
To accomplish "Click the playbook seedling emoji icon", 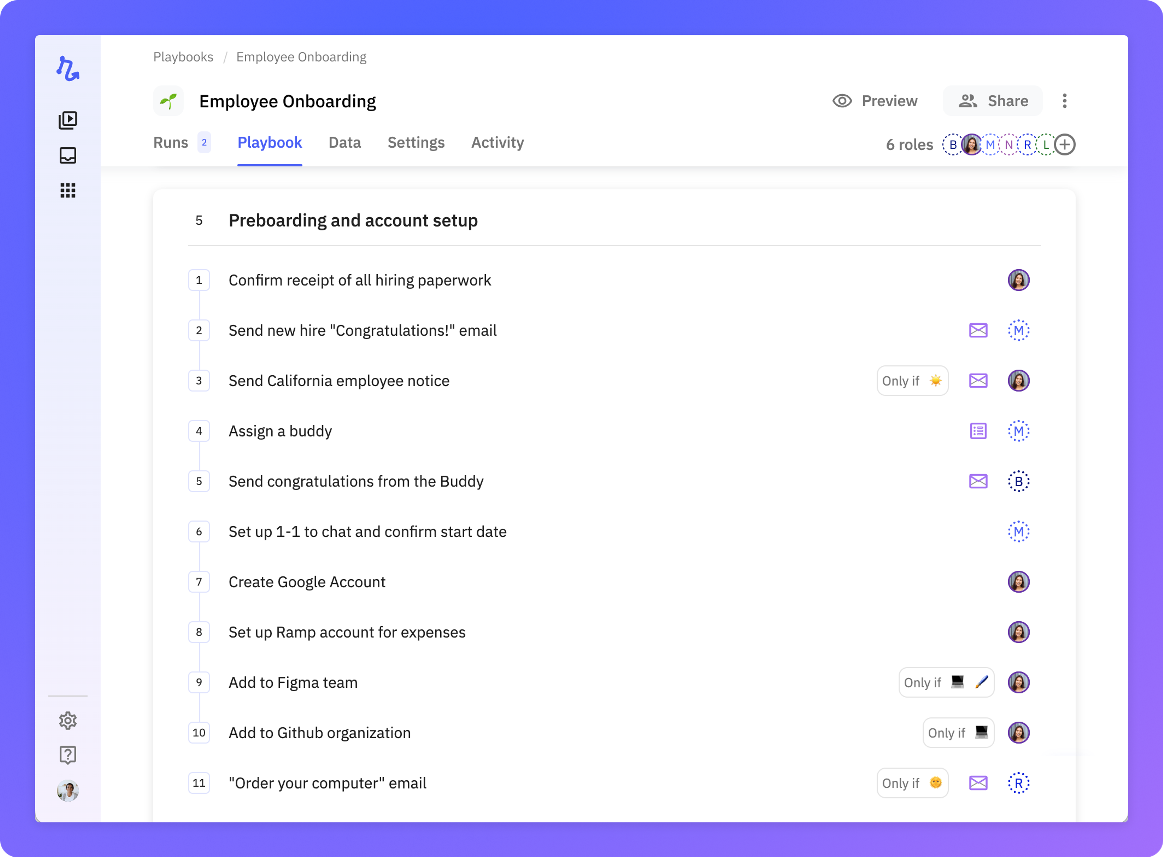I will pyautogui.click(x=168, y=101).
